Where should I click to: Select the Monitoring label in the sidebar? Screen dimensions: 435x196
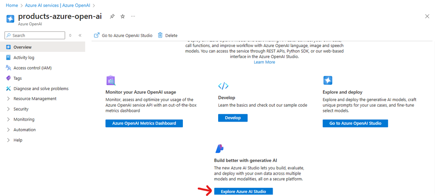click(x=24, y=119)
